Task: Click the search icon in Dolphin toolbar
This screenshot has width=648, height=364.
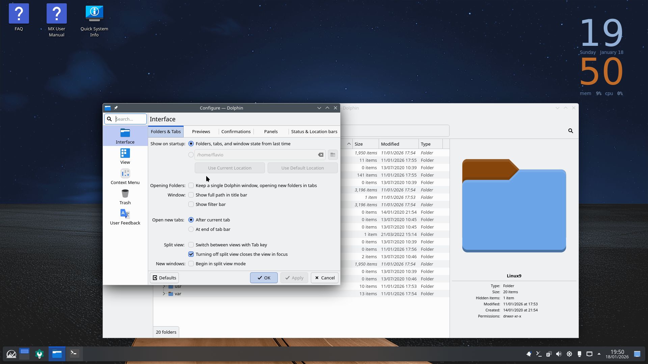Action: click(570, 131)
